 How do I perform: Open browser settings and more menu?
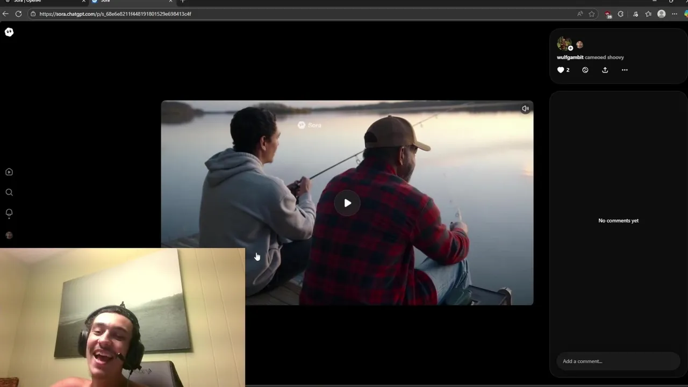click(x=675, y=14)
